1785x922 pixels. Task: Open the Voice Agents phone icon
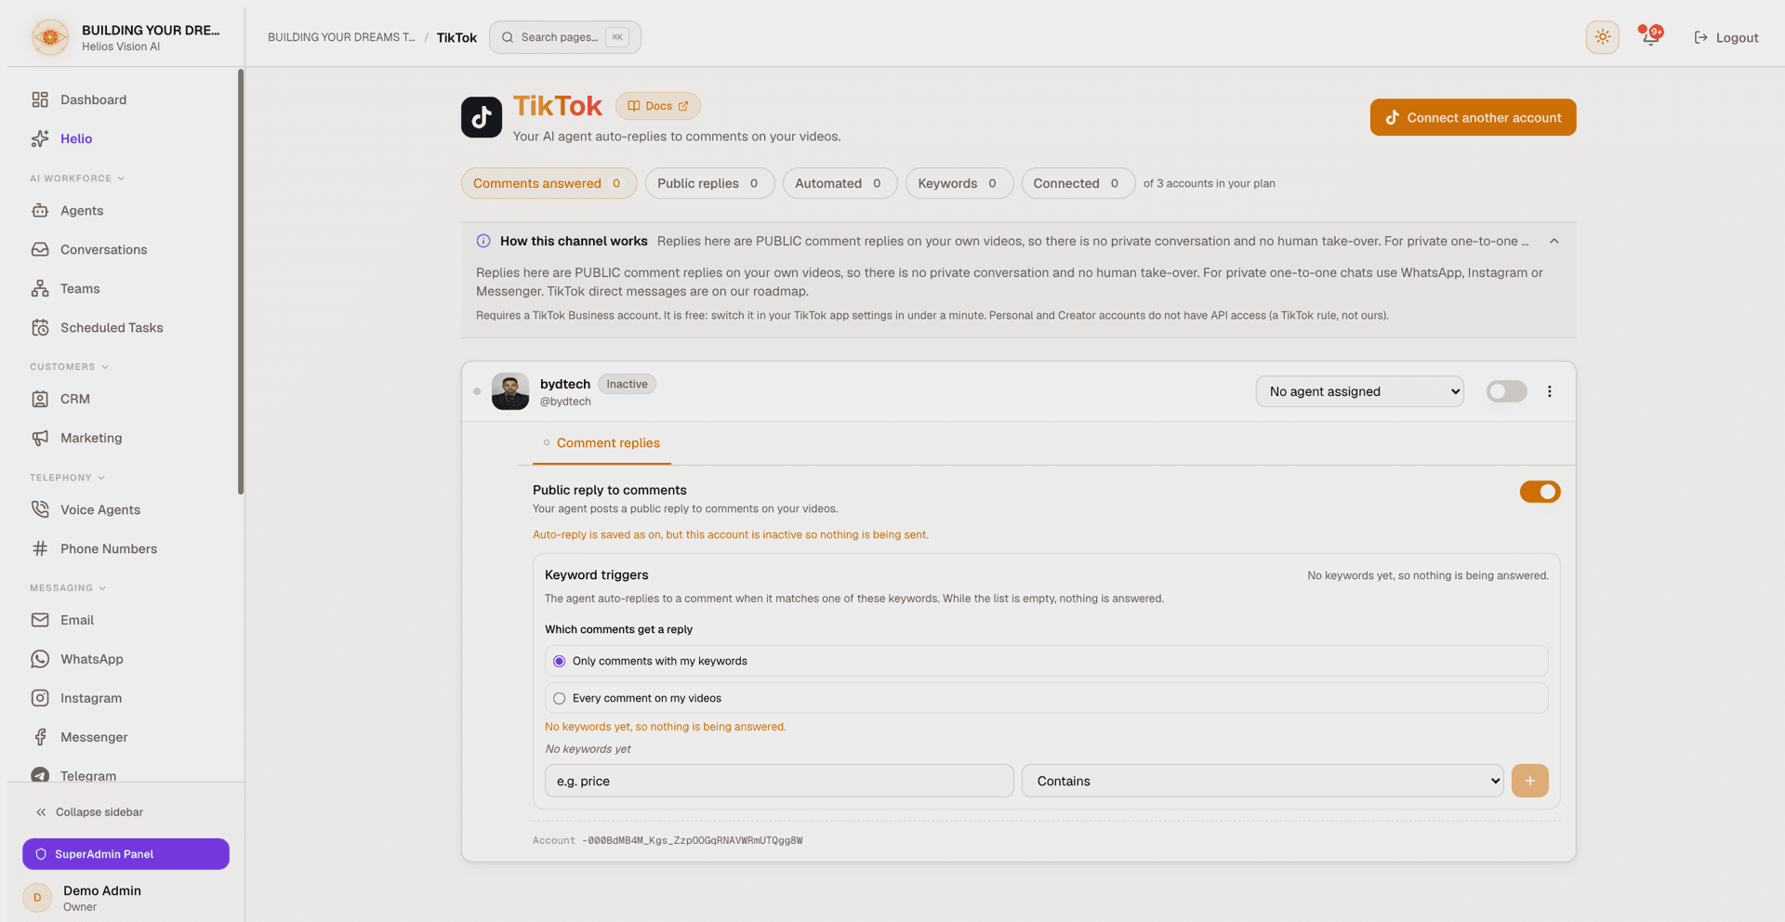(40, 510)
